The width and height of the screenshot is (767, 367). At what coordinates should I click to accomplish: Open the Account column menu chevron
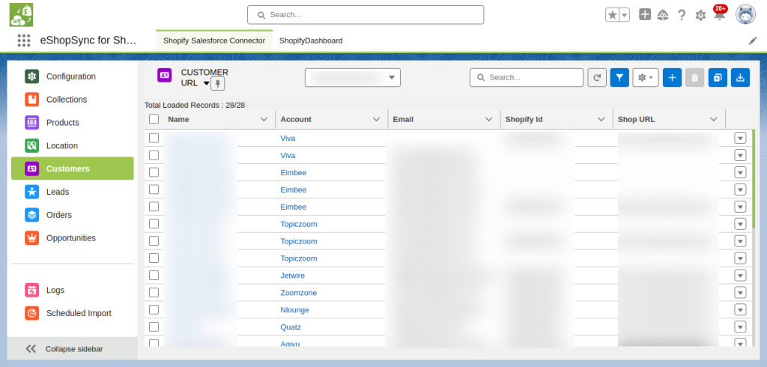[376, 119]
